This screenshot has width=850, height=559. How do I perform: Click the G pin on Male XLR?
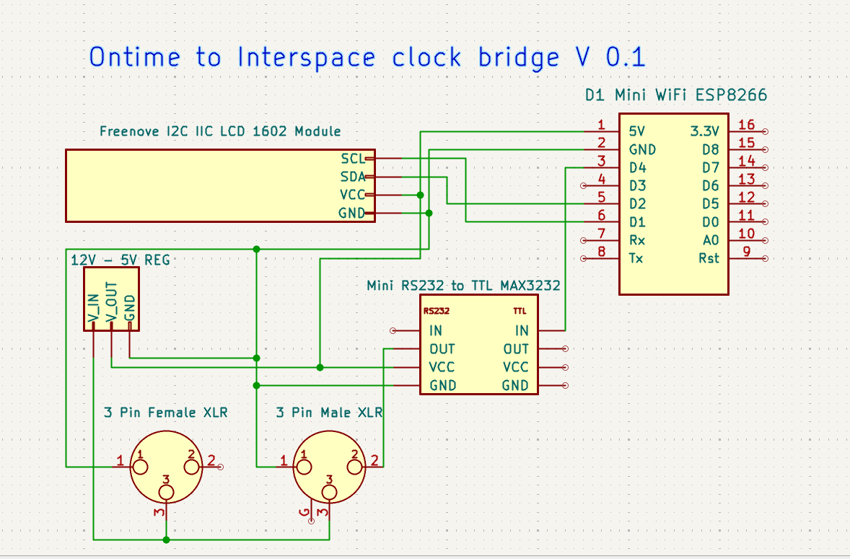[311, 516]
